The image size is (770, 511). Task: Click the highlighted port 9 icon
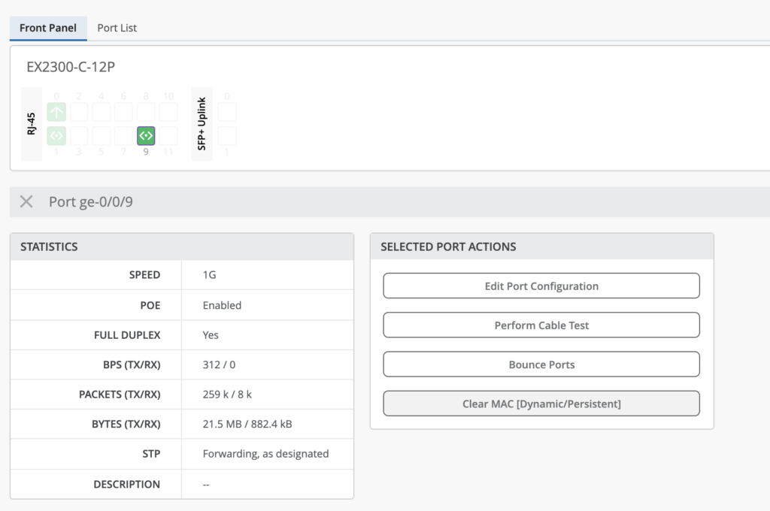point(146,136)
